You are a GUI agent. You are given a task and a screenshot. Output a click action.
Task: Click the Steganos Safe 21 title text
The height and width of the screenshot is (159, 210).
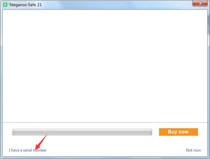click(25, 5)
